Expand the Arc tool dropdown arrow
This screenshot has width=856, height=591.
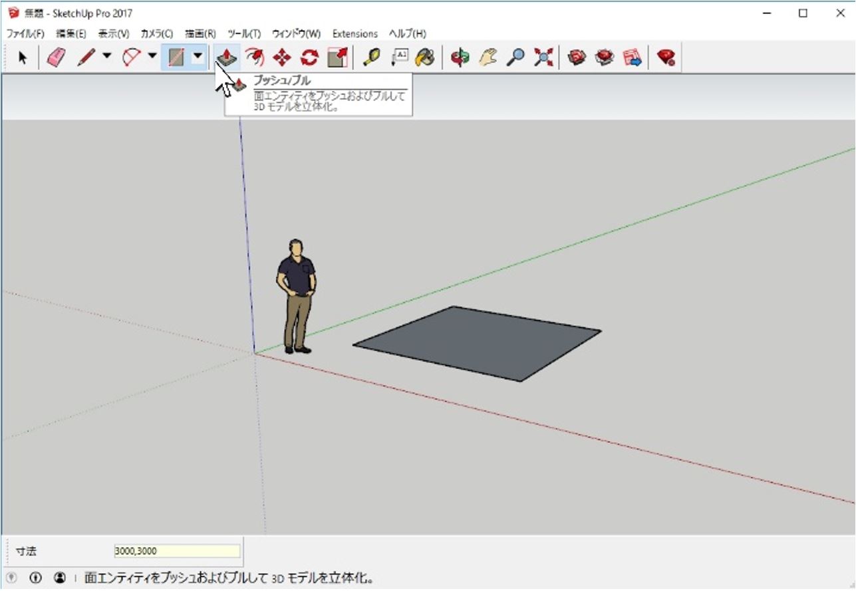pos(152,58)
